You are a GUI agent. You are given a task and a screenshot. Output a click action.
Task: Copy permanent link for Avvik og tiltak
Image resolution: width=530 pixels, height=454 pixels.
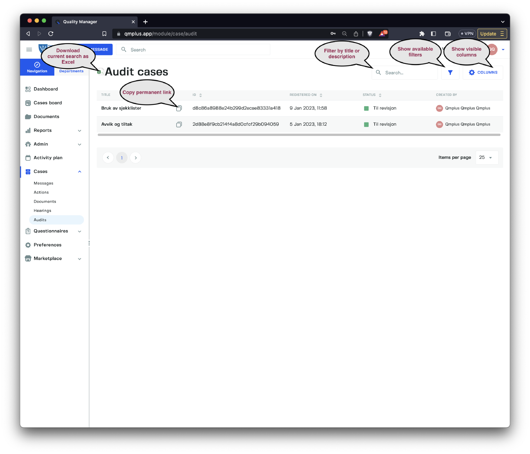tap(179, 124)
